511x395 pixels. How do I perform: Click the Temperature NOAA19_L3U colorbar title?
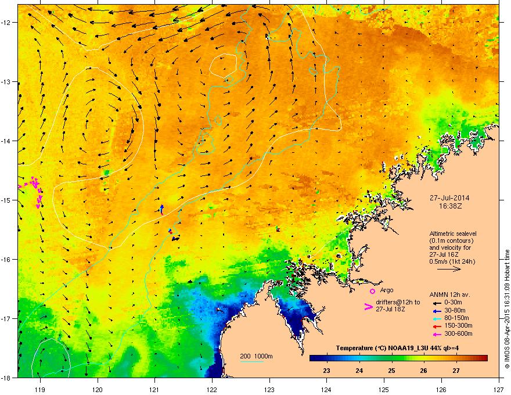(397, 348)
